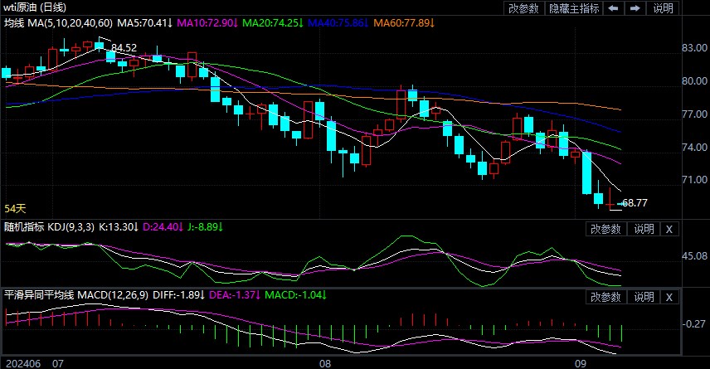The image size is (710, 369).
Task: Open 改参数 for the main chart
Action: click(523, 8)
